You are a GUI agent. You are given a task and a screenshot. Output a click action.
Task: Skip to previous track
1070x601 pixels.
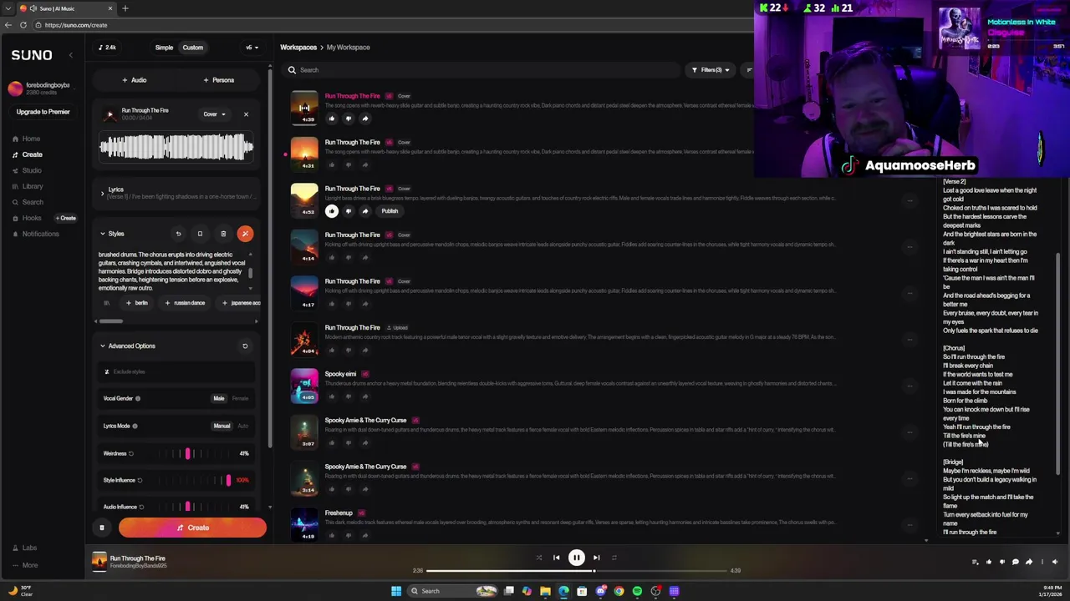(557, 558)
